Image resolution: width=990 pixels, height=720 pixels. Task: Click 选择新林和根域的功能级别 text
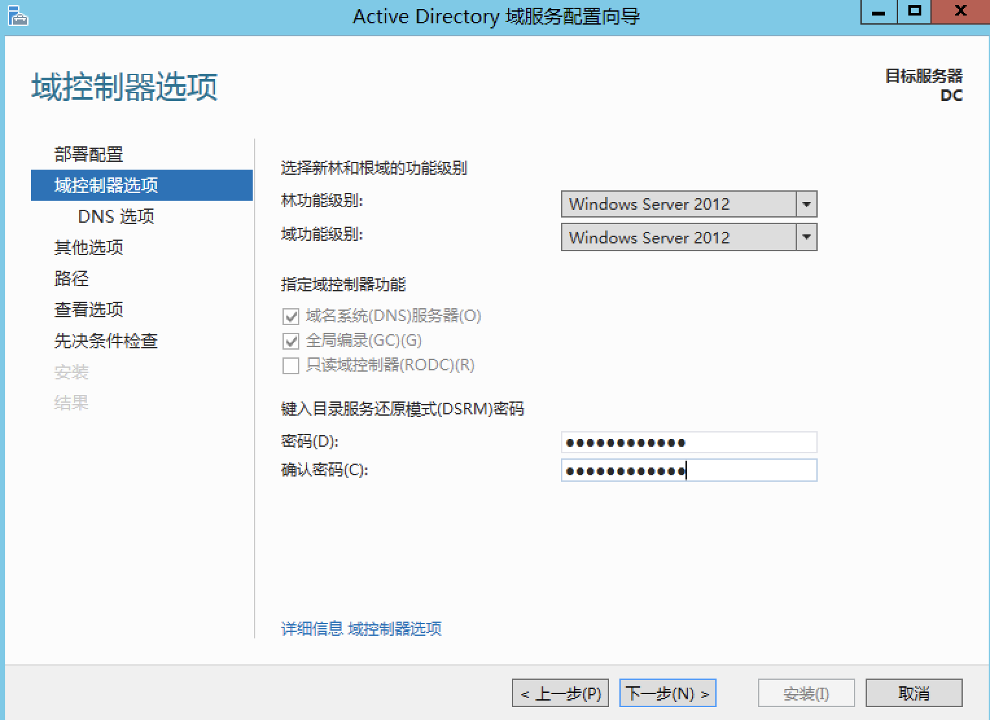pos(374,168)
